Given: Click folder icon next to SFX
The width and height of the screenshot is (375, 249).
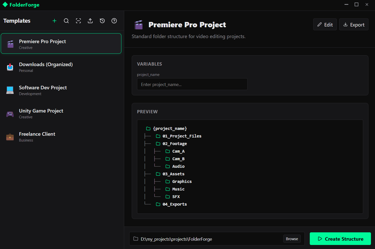Looking at the screenshot, I should tap(168, 197).
